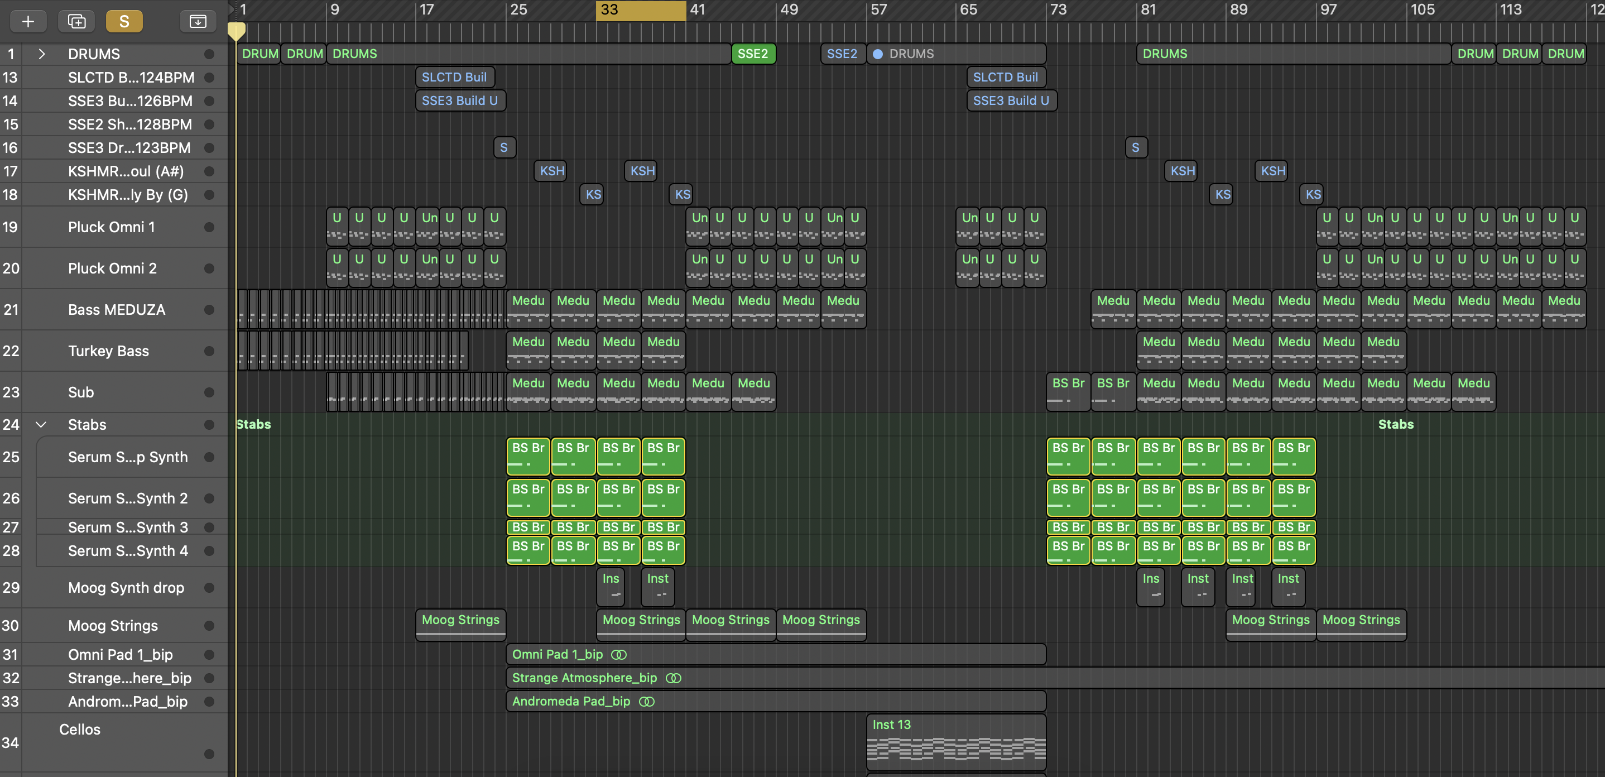Select the DRUMS region with blue dot

tap(957, 54)
